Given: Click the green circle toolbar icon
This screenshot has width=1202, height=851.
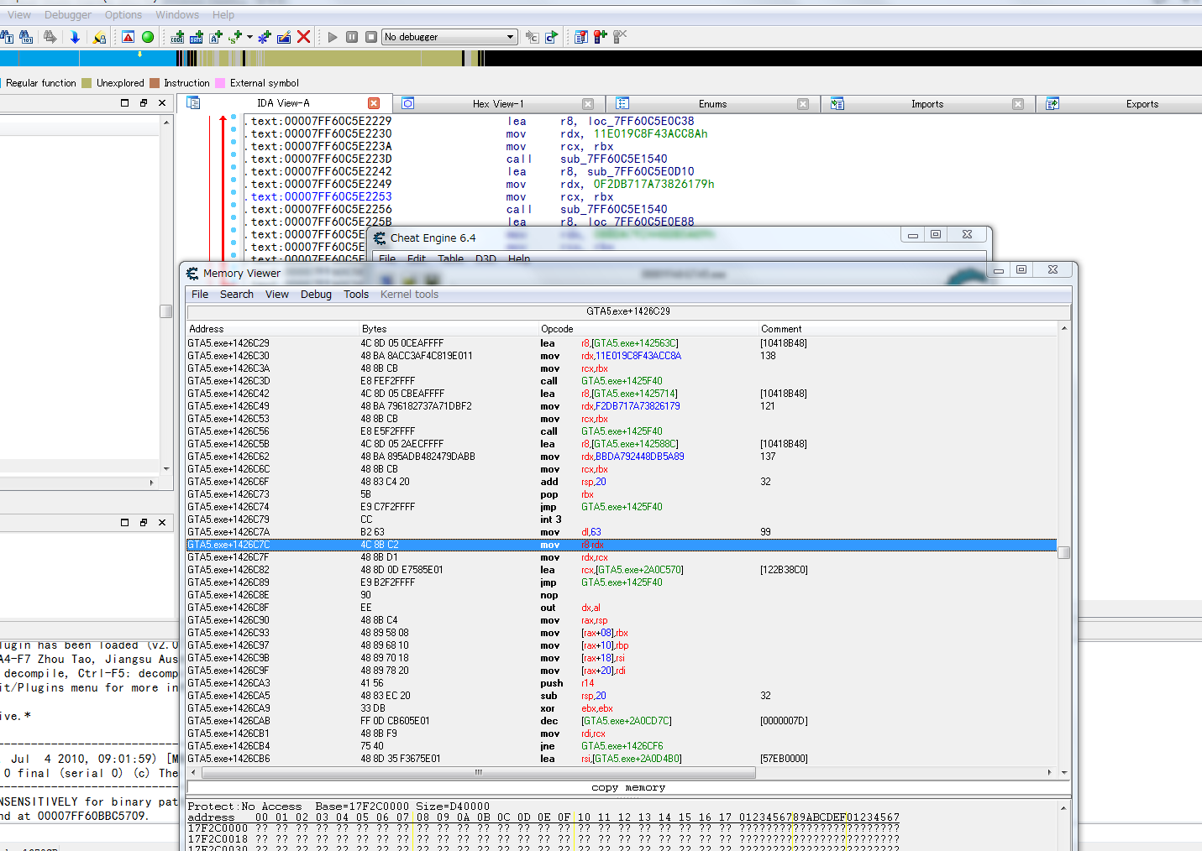Looking at the screenshot, I should coord(148,37).
